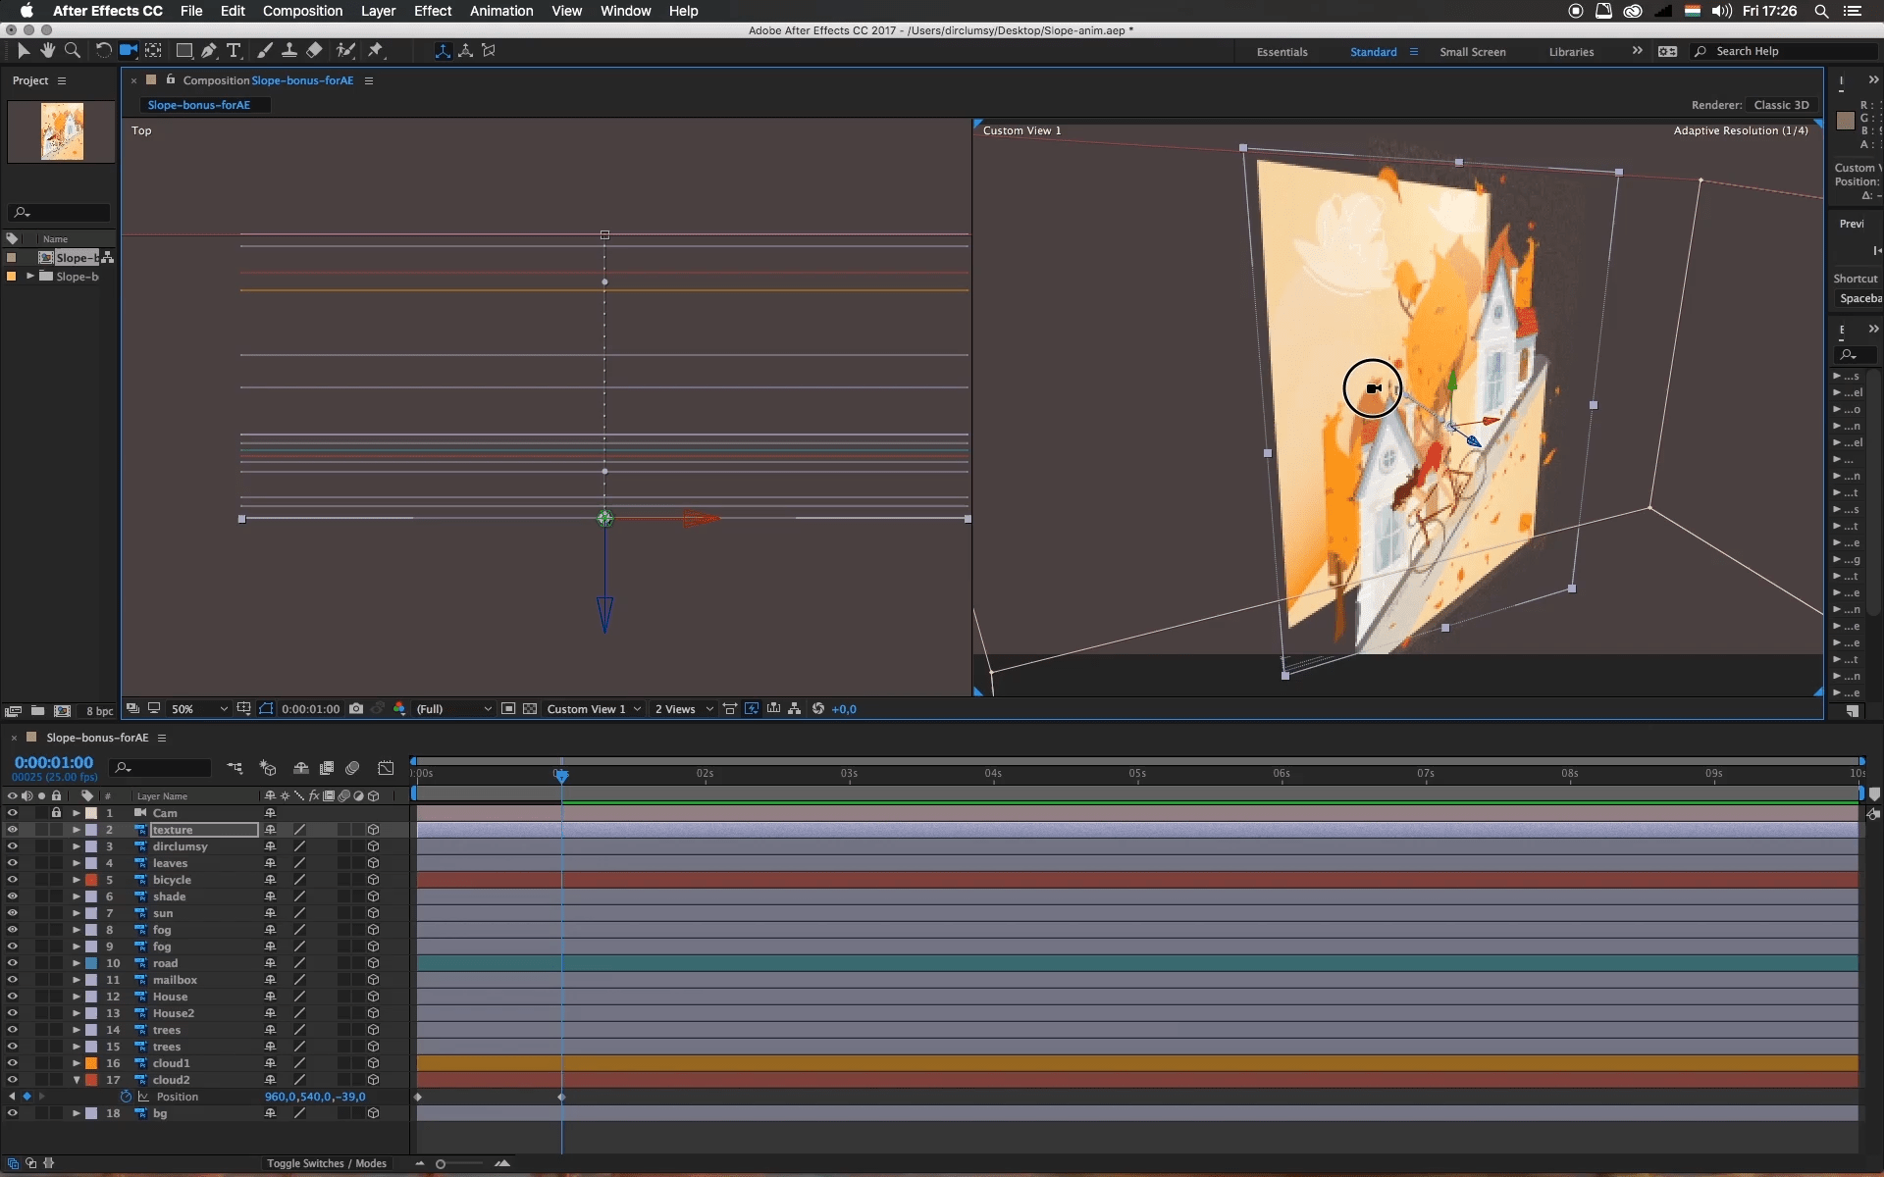The width and height of the screenshot is (1884, 1177).
Task: Select the Roto Brush tool
Action: tap(345, 50)
